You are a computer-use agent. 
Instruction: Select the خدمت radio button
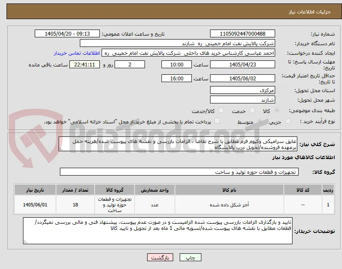(x=252, y=110)
